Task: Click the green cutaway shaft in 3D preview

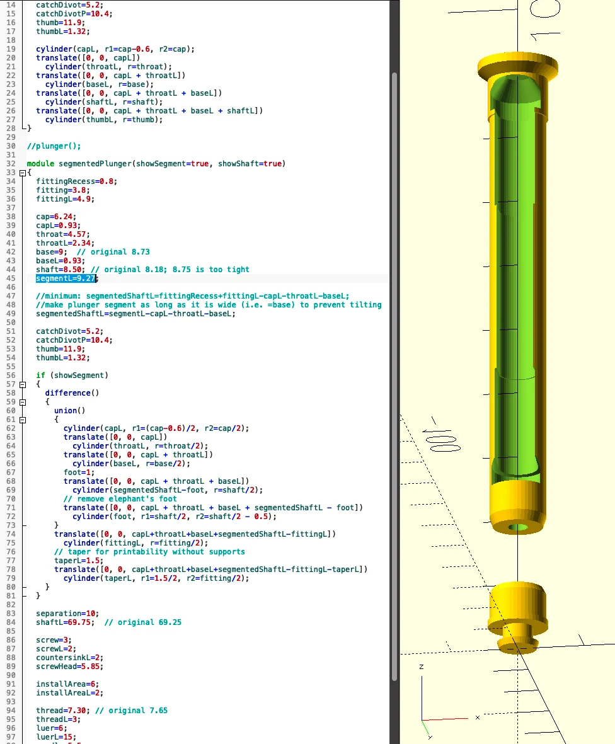Action: click(517, 280)
